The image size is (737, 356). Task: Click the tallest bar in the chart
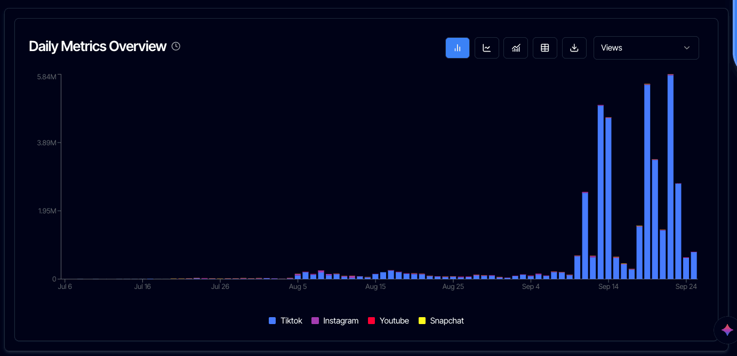click(x=670, y=177)
